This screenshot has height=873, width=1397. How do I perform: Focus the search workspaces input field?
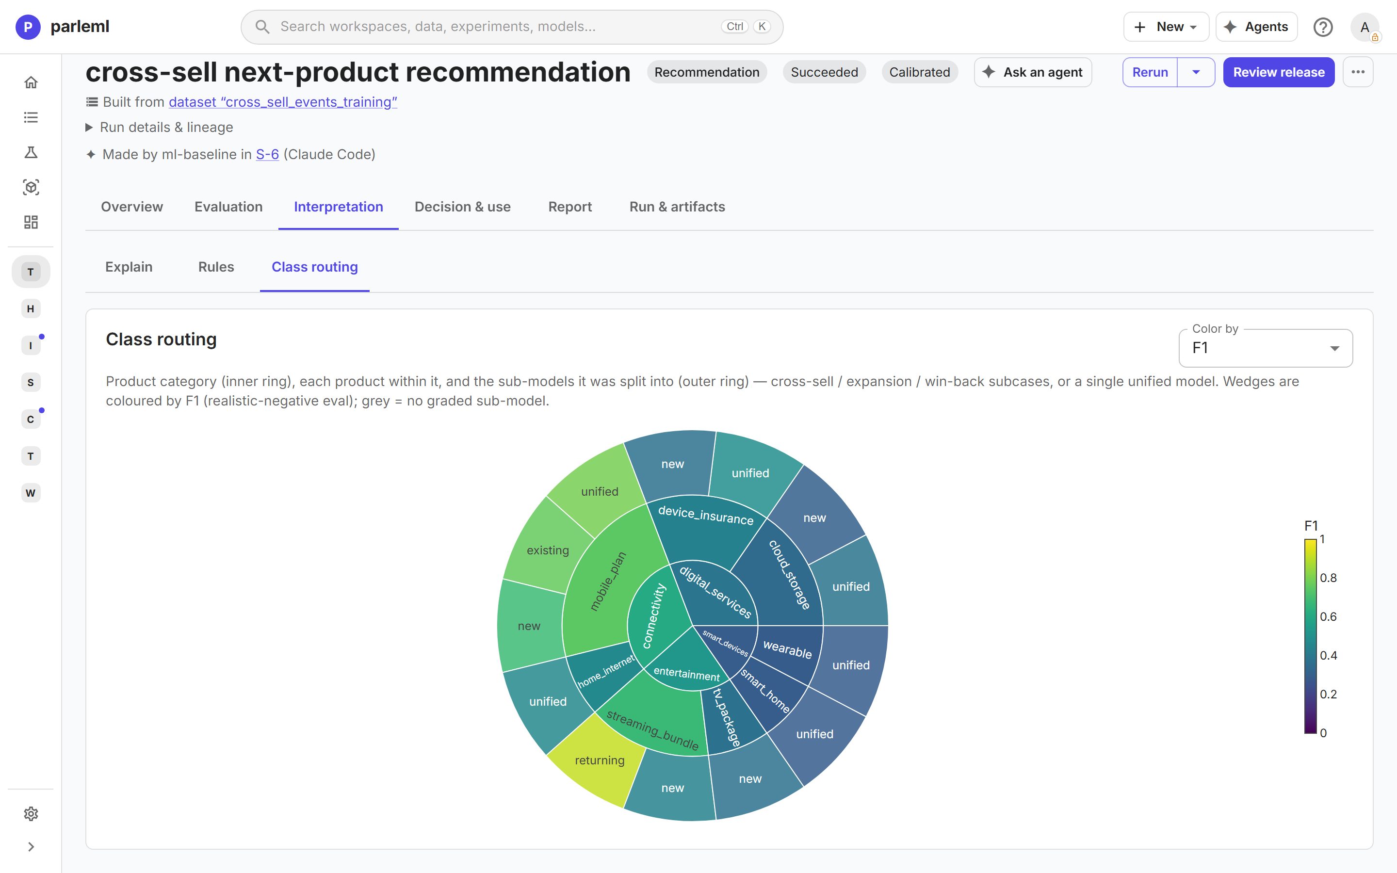click(511, 27)
